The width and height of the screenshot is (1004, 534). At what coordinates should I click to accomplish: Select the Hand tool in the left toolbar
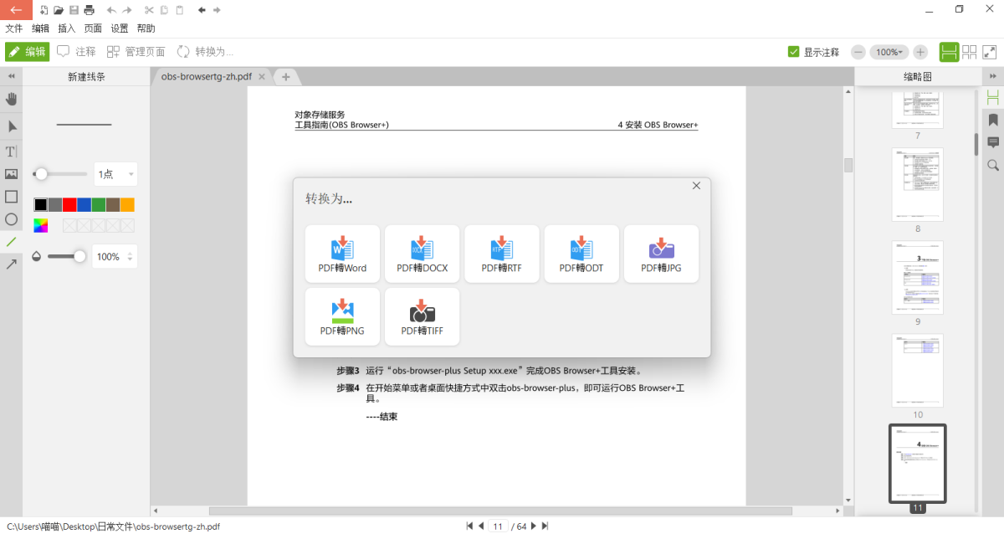[x=11, y=99]
